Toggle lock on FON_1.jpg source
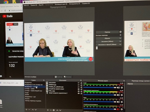150x112 pixels. (x=81, y=91)
